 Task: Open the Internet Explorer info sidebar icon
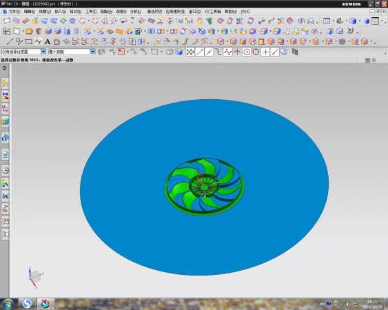point(6,138)
